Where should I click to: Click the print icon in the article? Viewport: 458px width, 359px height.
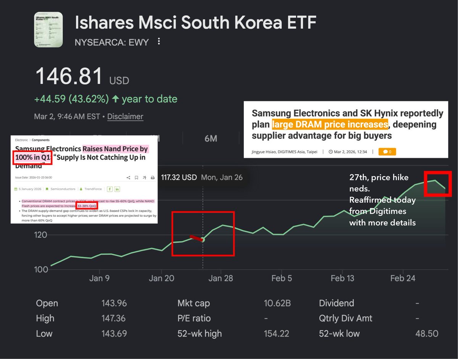[x=153, y=178]
